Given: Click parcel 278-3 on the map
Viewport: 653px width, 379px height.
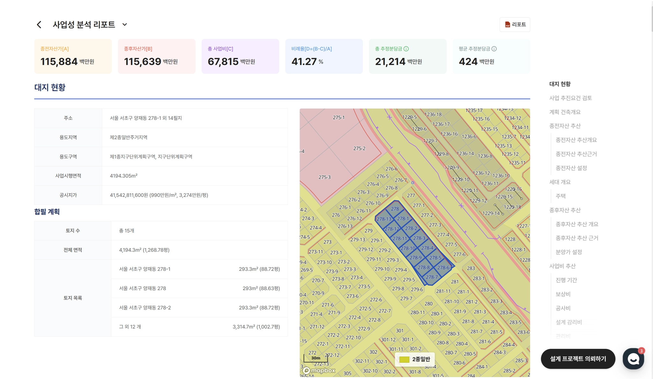Looking at the screenshot, I should pyautogui.click(x=419, y=238).
